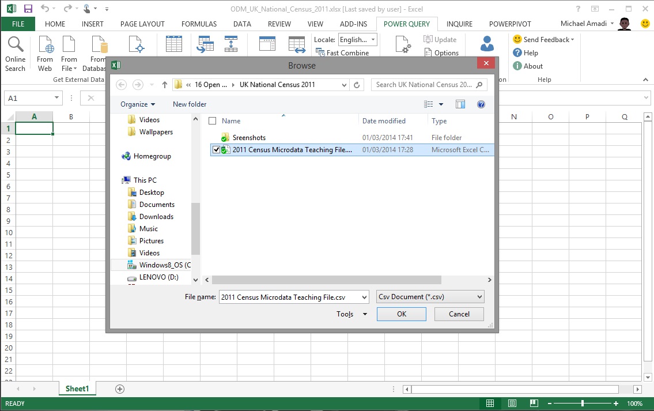The height and width of the screenshot is (411, 654).
Task: Switch to the INQUIRE ribbon tab
Action: coord(459,24)
